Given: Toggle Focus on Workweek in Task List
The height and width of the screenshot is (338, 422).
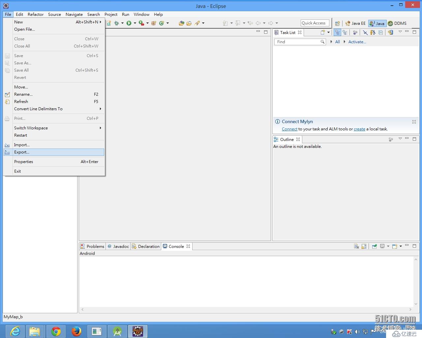Looking at the screenshot, I should 355,32.
